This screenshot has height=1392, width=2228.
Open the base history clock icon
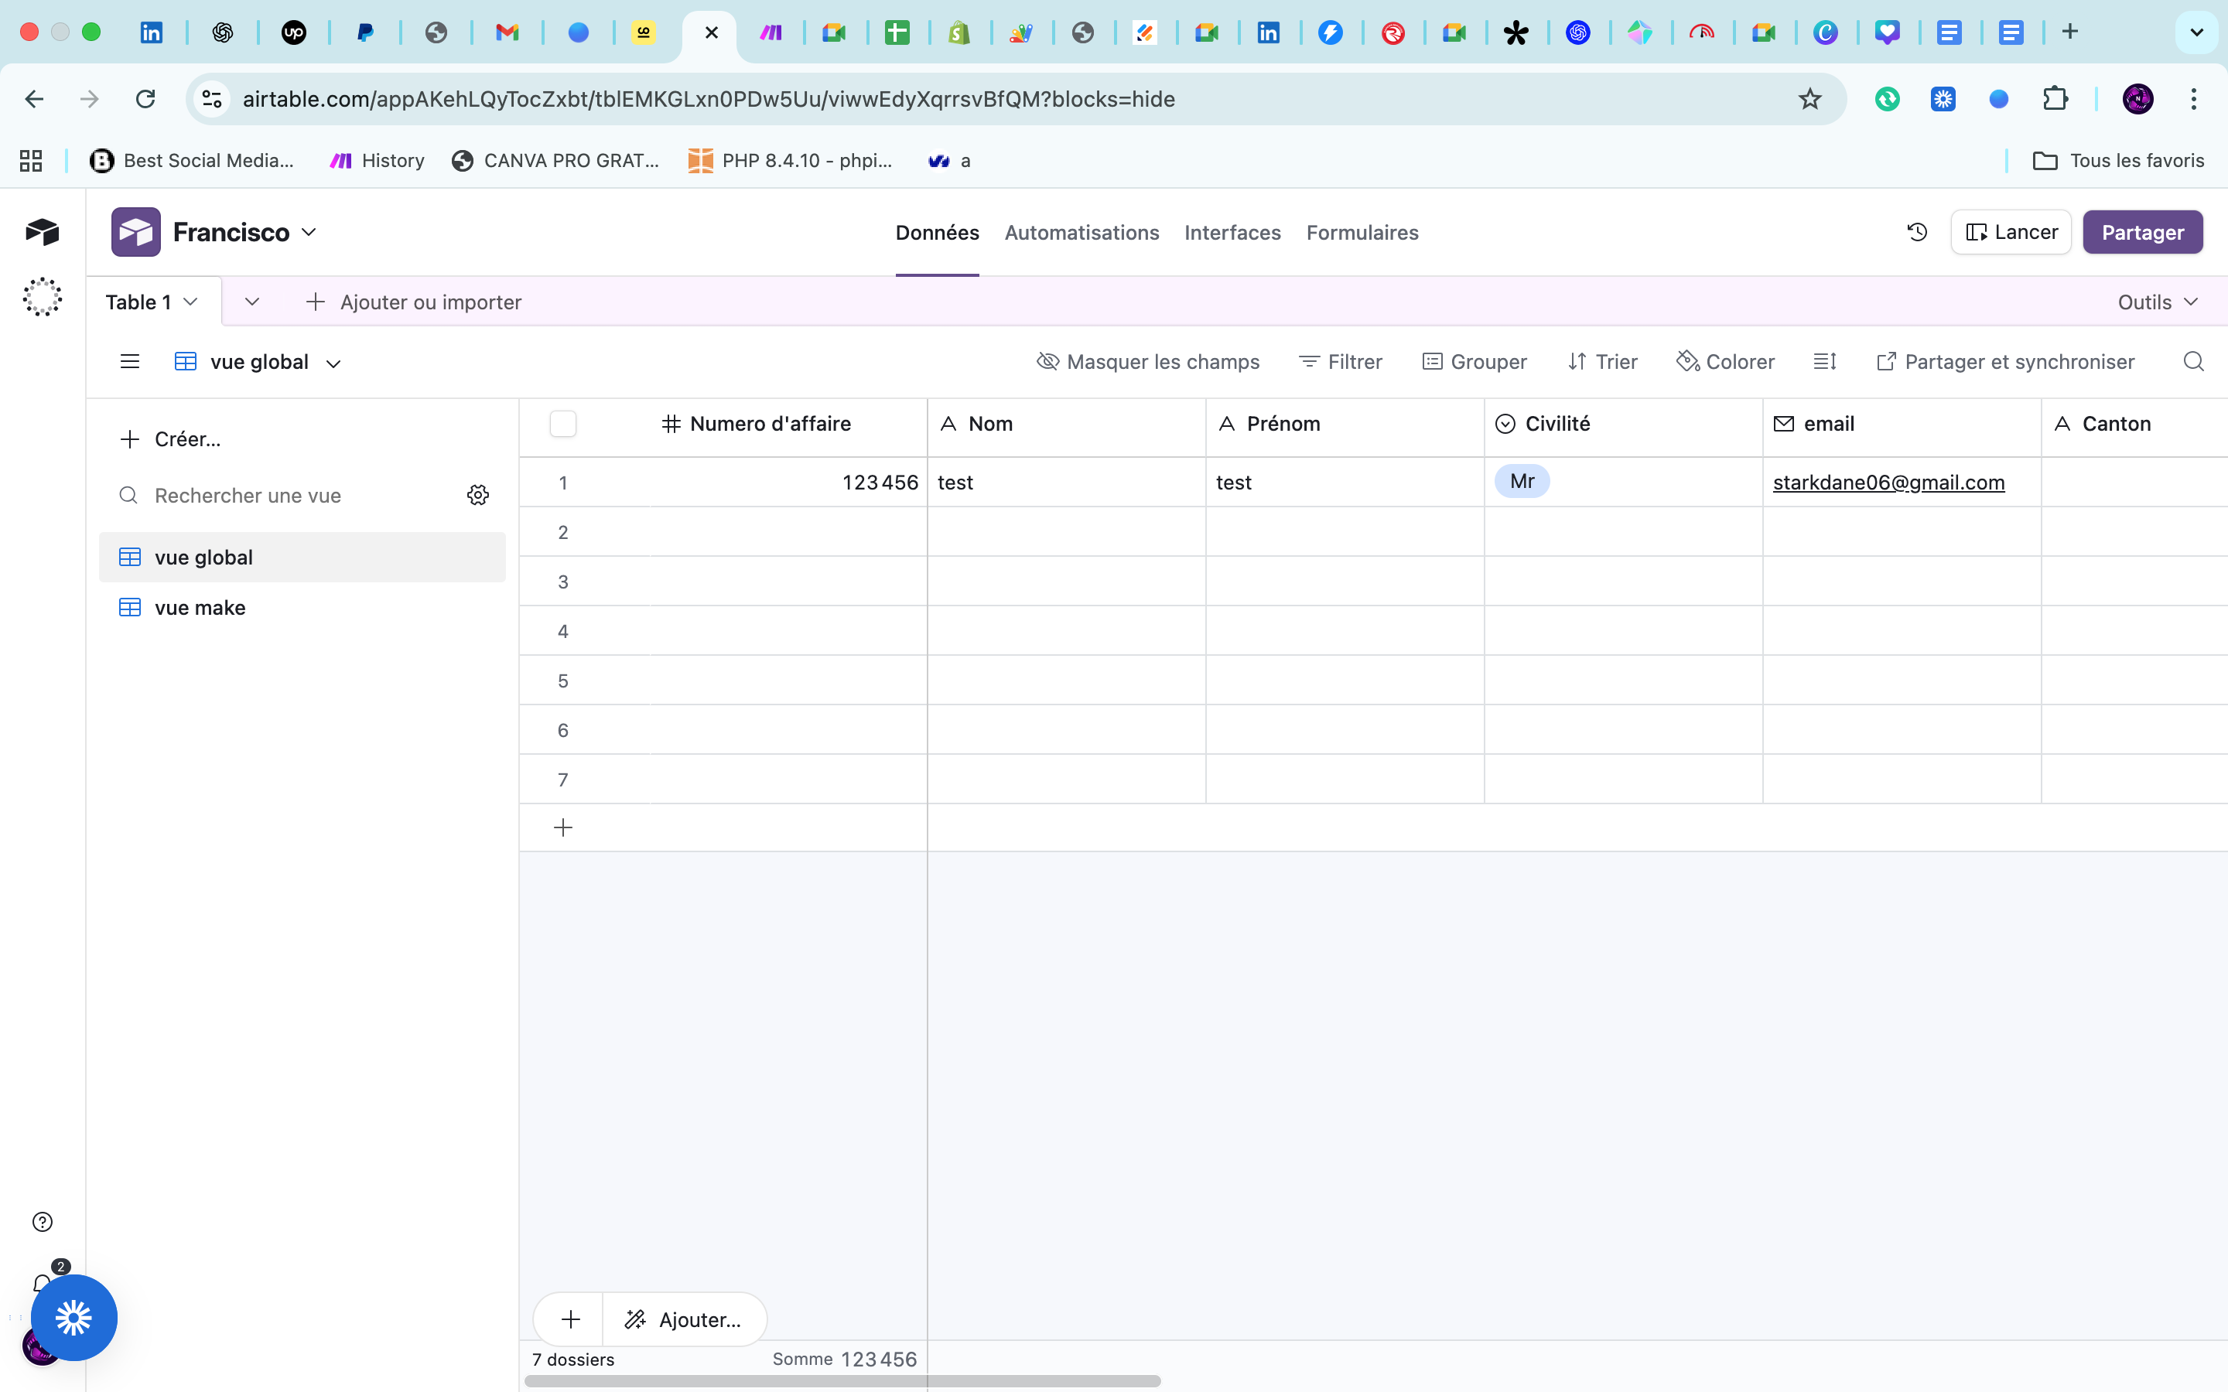point(1917,232)
